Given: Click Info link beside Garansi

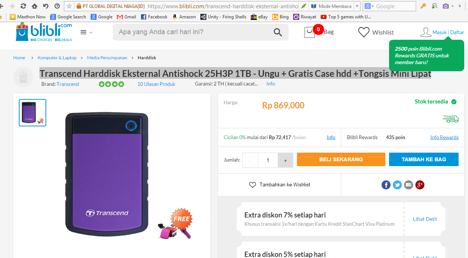Looking at the screenshot, I should coord(271,84).
